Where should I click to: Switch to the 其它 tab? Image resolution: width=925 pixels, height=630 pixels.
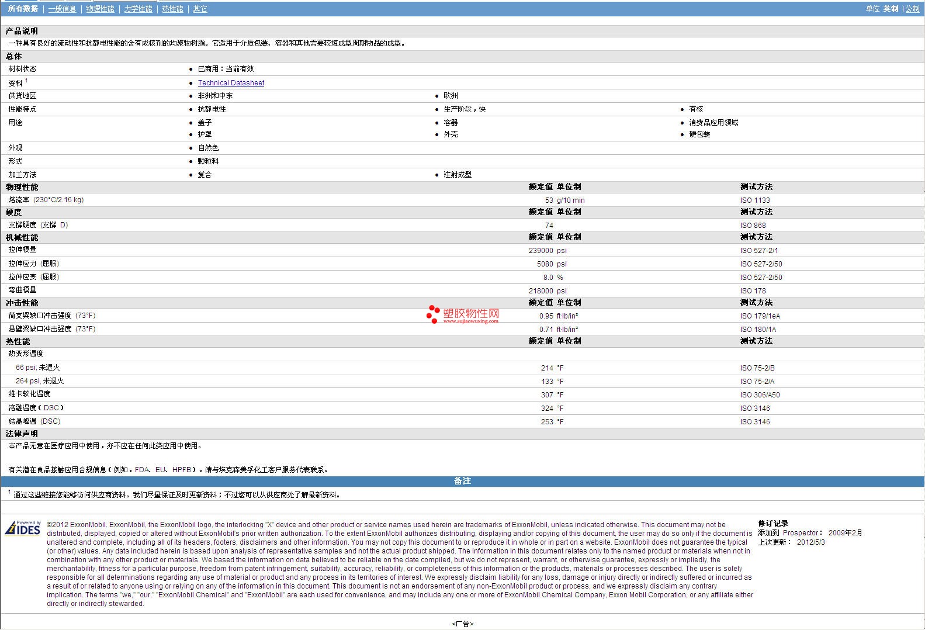[x=200, y=9]
